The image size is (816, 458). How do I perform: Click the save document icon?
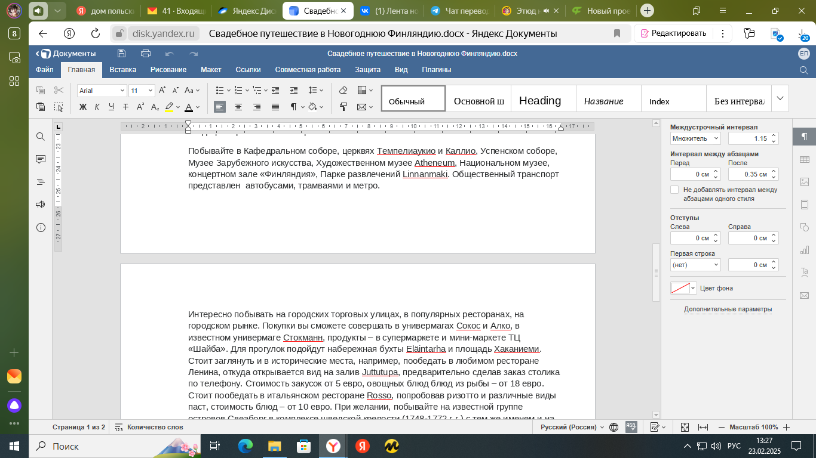(121, 54)
